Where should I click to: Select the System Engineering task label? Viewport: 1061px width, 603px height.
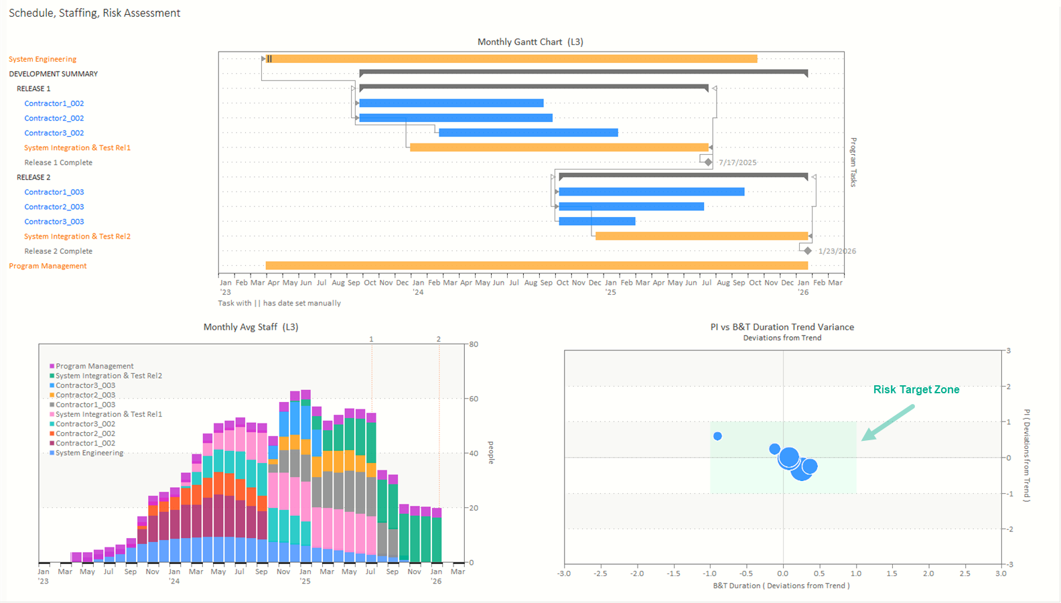coord(42,59)
